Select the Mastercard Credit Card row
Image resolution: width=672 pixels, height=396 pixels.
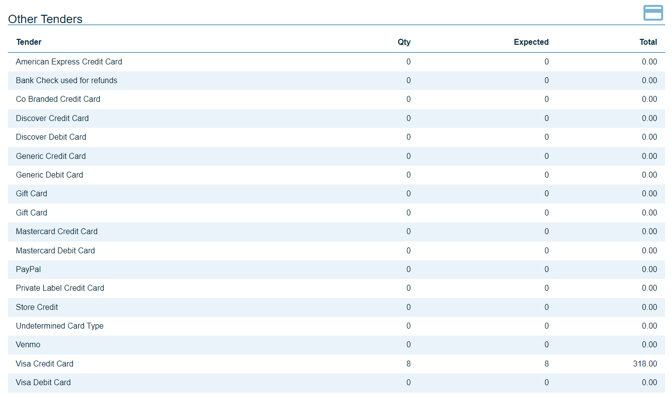pyautogui.click(x=57, y=232)
